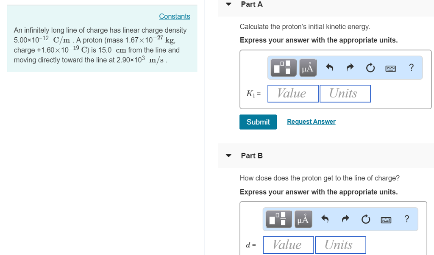Undo the last entry in Part A
The width and height of the screenshot is (434, 255).
(x=330, y=68)
